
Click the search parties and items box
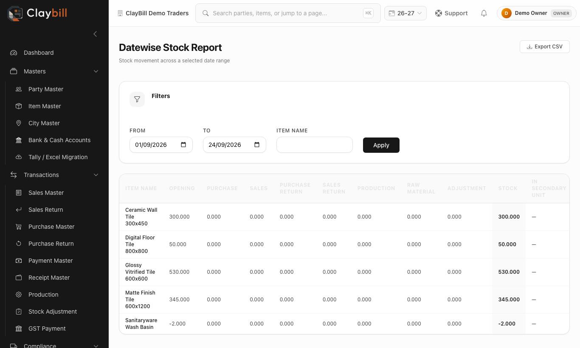pyautogui.click(x=288, y=13)
